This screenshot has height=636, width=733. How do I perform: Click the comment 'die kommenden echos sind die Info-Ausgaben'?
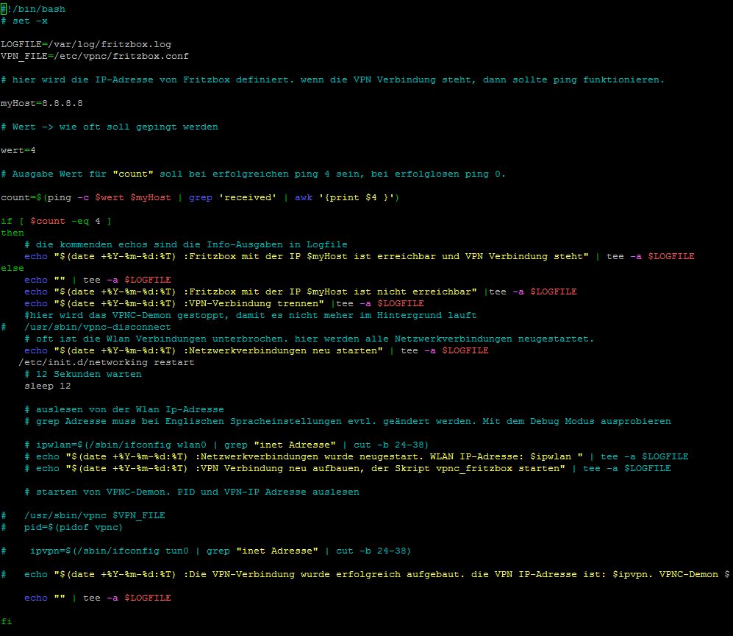[x=186, y=245]
